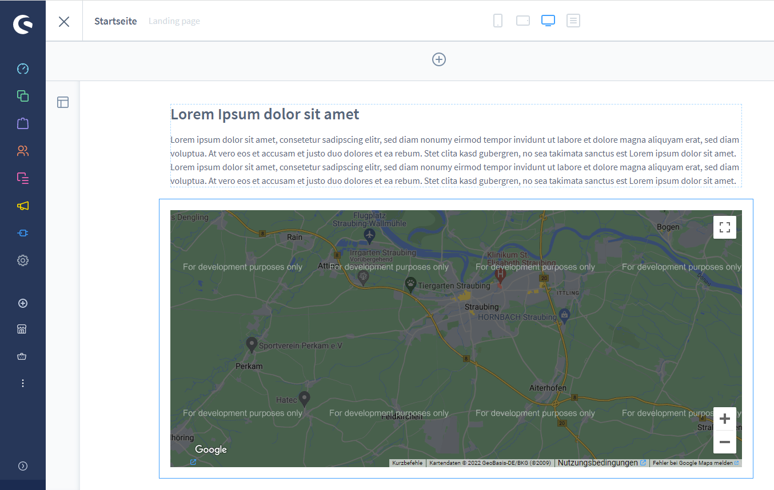Screen dimensions: 774x490
Task: Click the Klinikum St. Elisabeth hospital marker
Action: click(x=500, y=276)
